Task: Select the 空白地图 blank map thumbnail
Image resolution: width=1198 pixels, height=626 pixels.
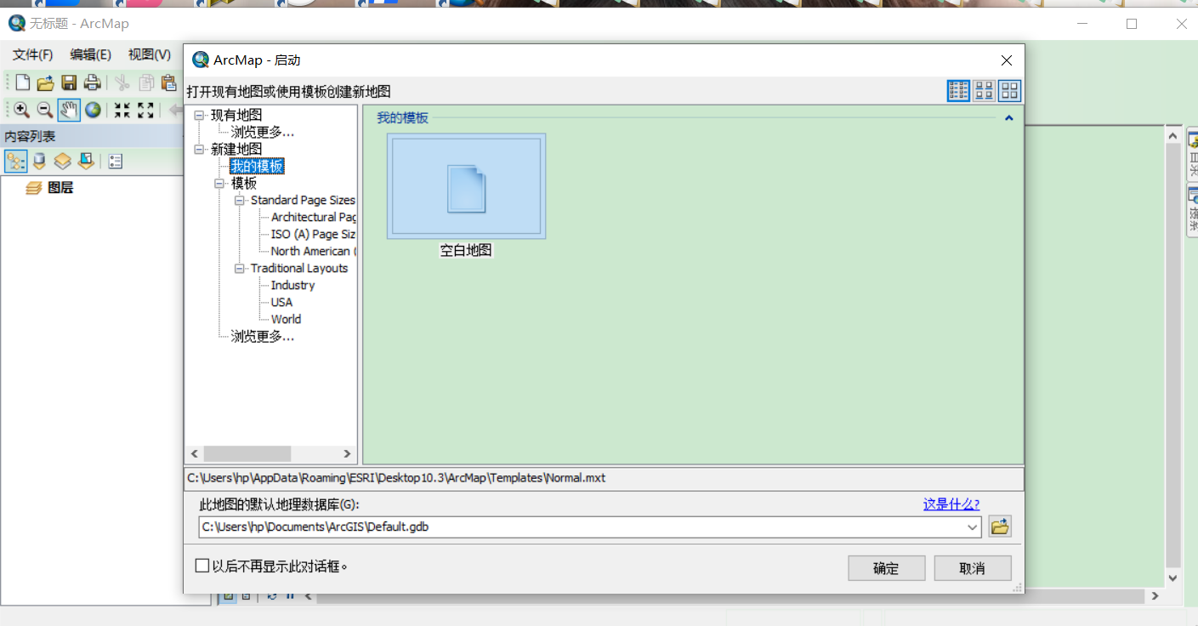Action: pyautogui.click(x=466, y=186)
